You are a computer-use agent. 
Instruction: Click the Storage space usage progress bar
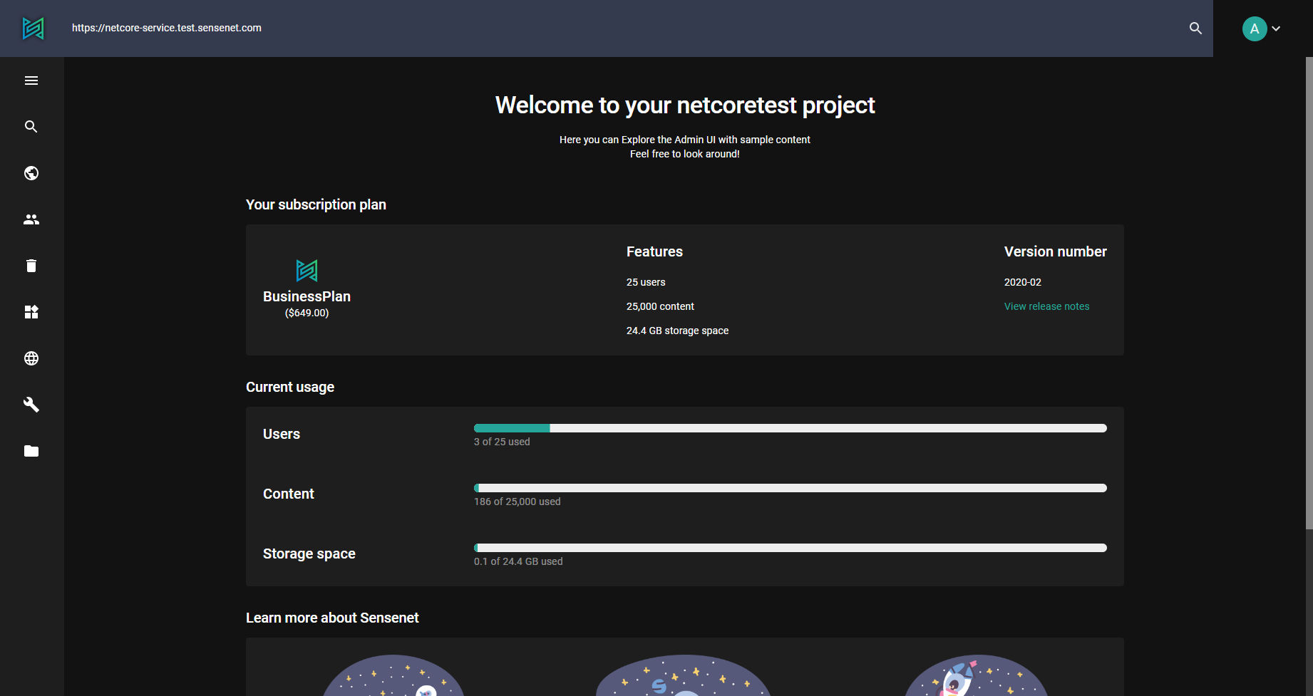pyautogui.click(x=791, y=548)
